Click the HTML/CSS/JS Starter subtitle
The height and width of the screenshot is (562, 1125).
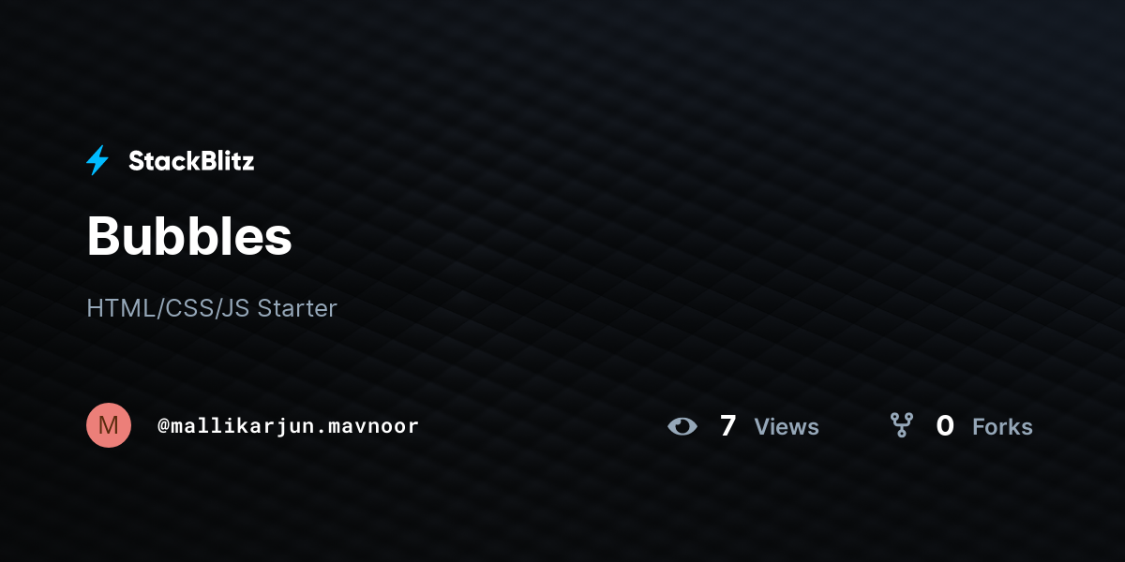click(212, 308)
